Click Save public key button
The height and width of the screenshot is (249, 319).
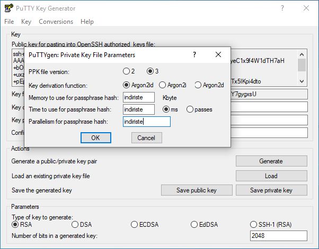197,190
